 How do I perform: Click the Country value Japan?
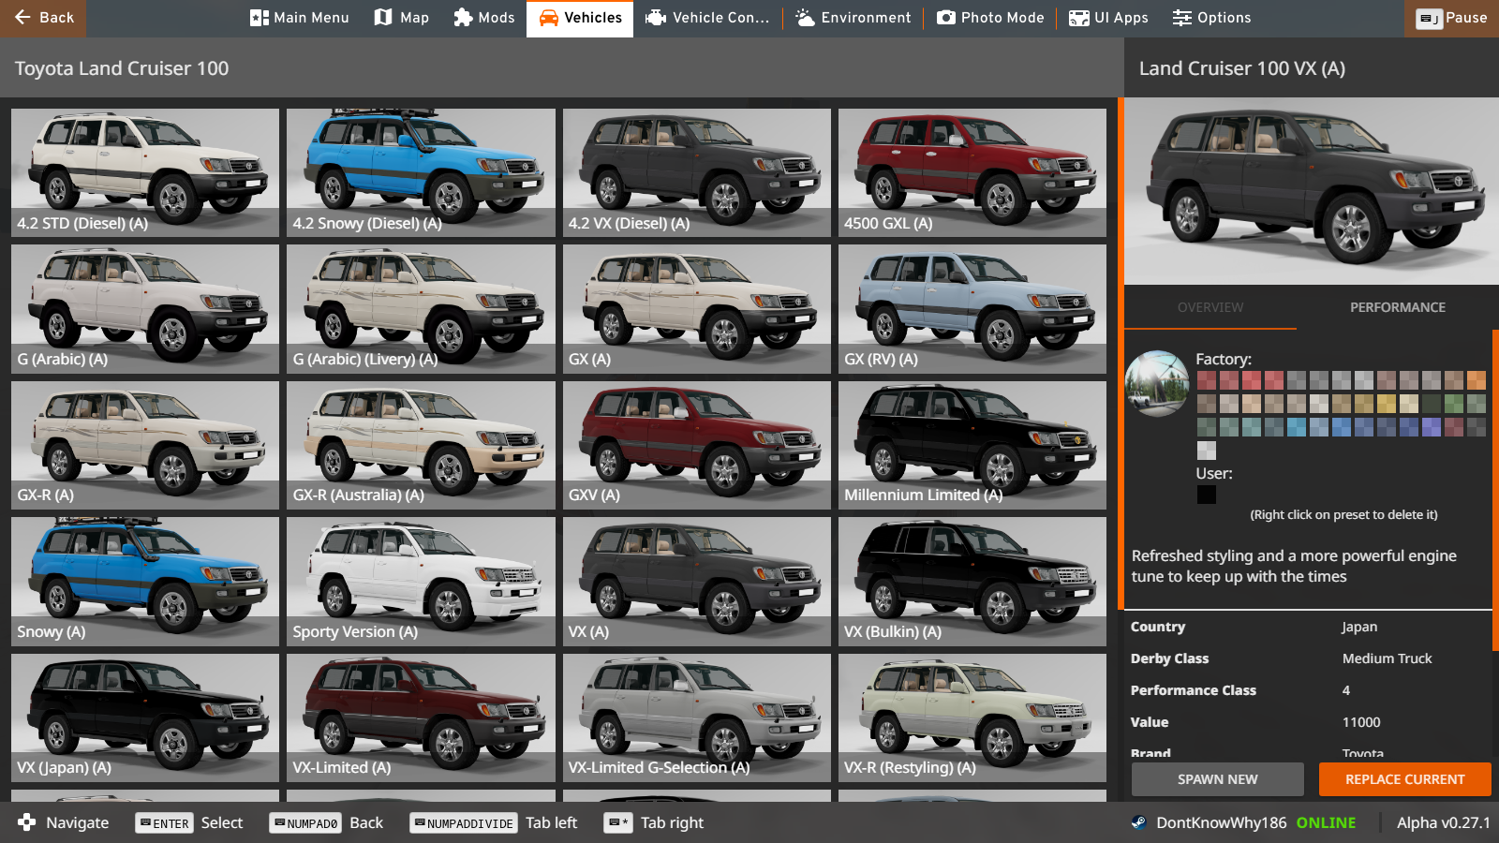point(1359,627)
